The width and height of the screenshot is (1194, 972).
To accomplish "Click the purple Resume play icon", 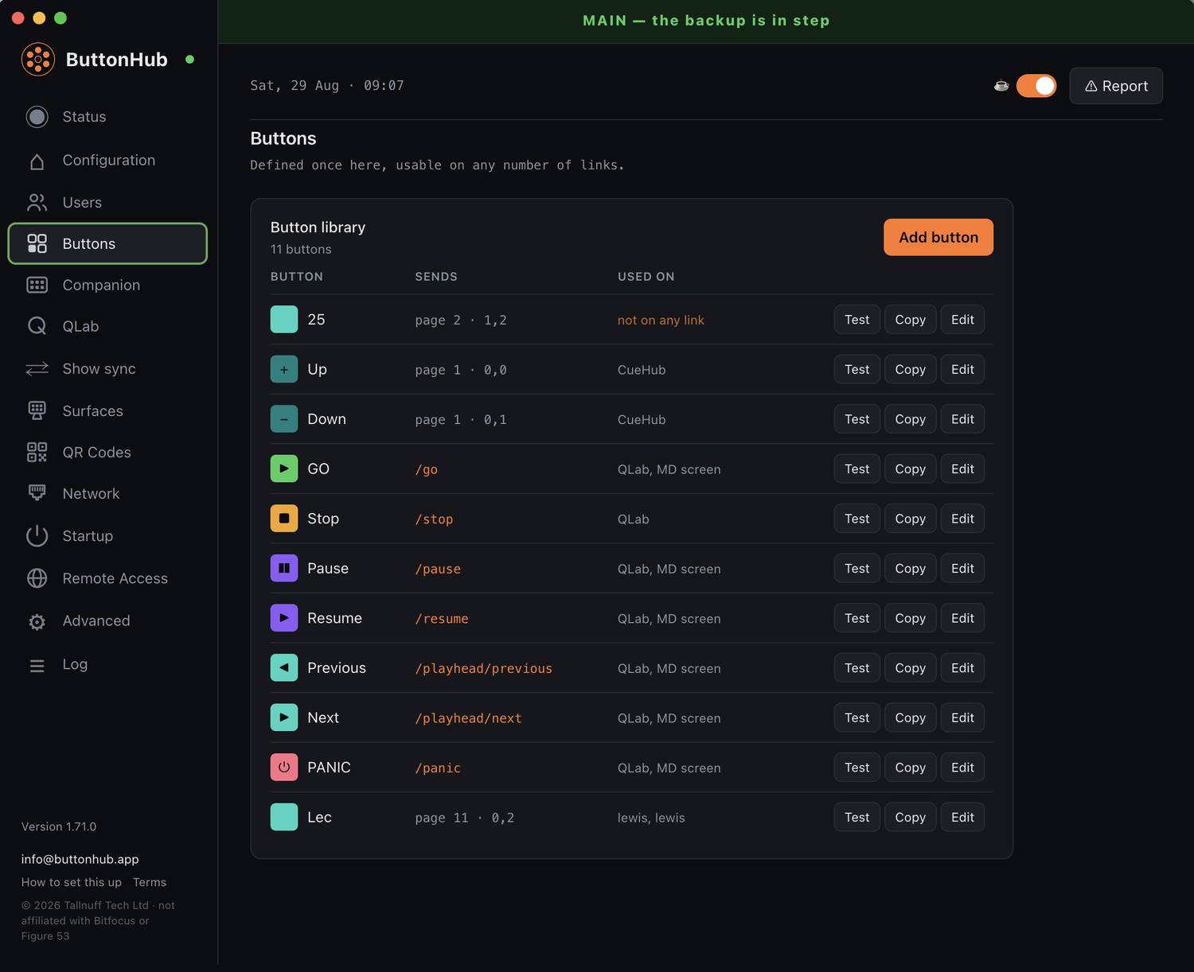I will coord(284,618).
